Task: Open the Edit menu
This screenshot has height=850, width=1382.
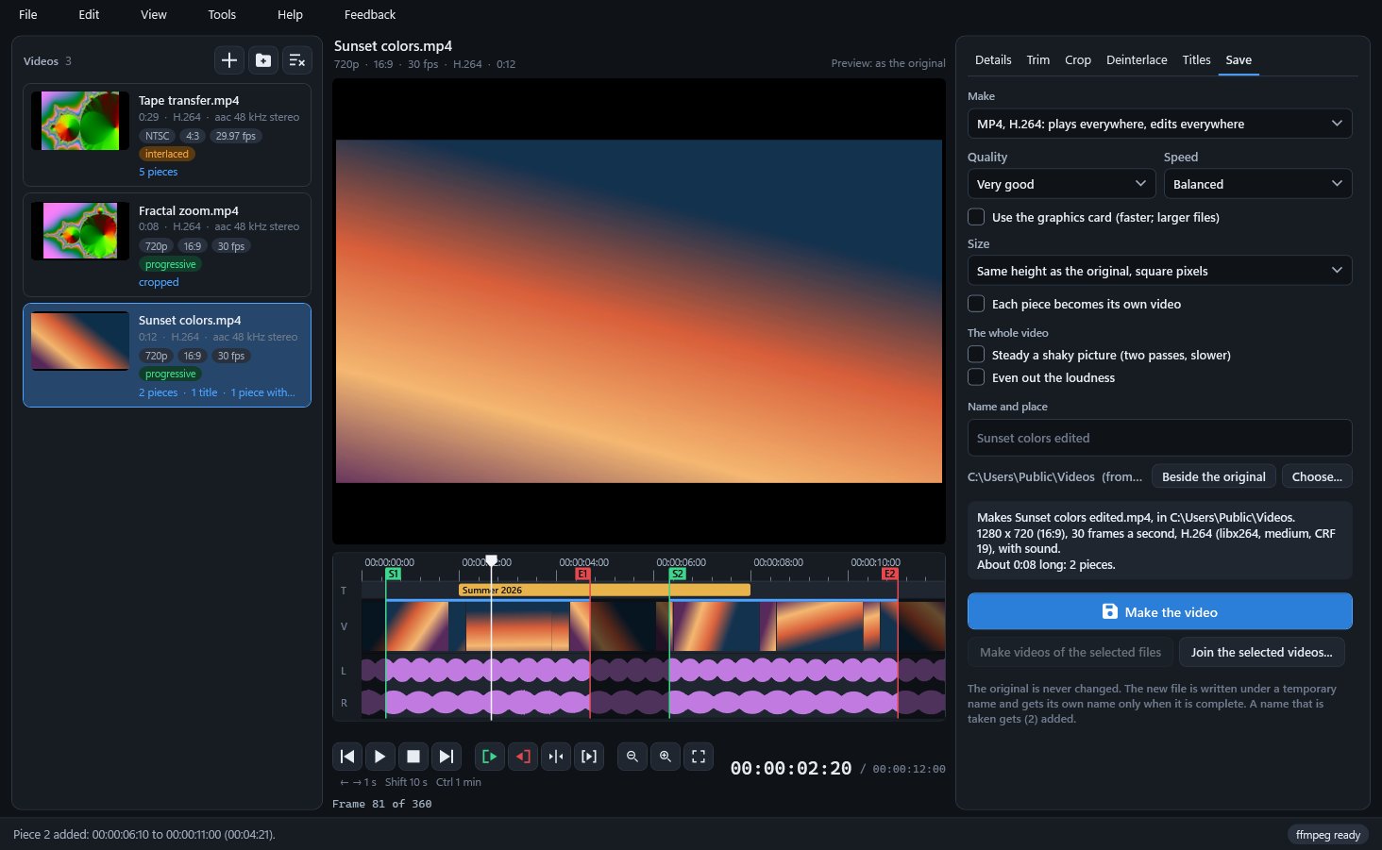Action: [89, 14]
